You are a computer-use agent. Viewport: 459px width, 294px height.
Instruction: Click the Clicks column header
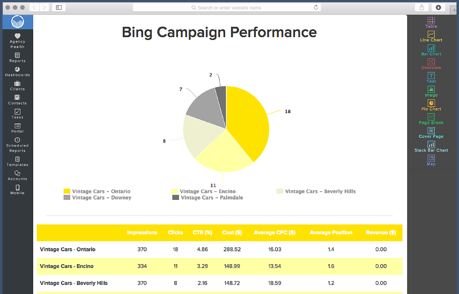[175, 233]
